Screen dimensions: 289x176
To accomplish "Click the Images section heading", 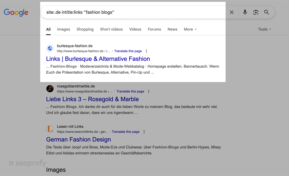I will click(56, 170).
